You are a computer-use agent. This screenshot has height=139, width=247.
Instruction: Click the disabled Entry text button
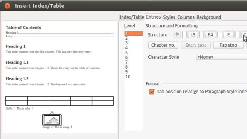coord(196,45)
